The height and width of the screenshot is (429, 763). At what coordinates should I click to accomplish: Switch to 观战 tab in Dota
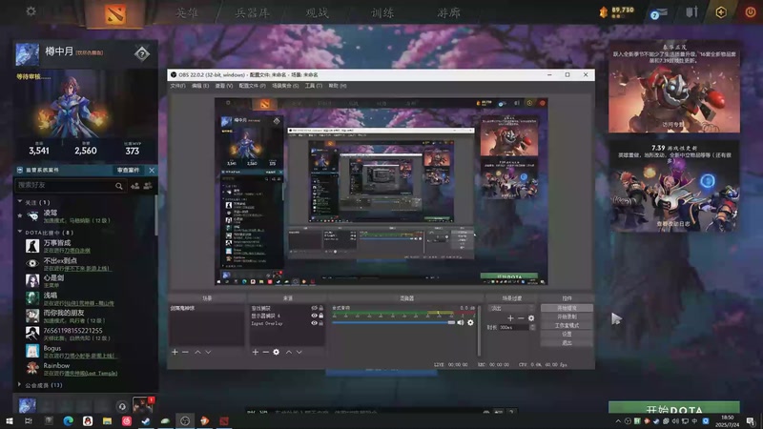317,12
